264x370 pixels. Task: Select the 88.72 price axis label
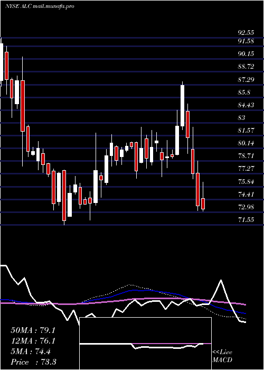pyautogui.click(x=246, y=67)
